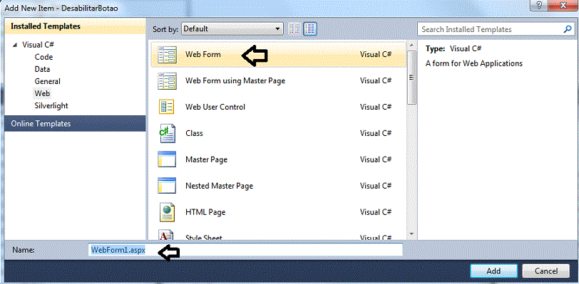Viewport: 579px width, 284px height.
Task: Open the Installed Templates section
Action: coord(75,26)
